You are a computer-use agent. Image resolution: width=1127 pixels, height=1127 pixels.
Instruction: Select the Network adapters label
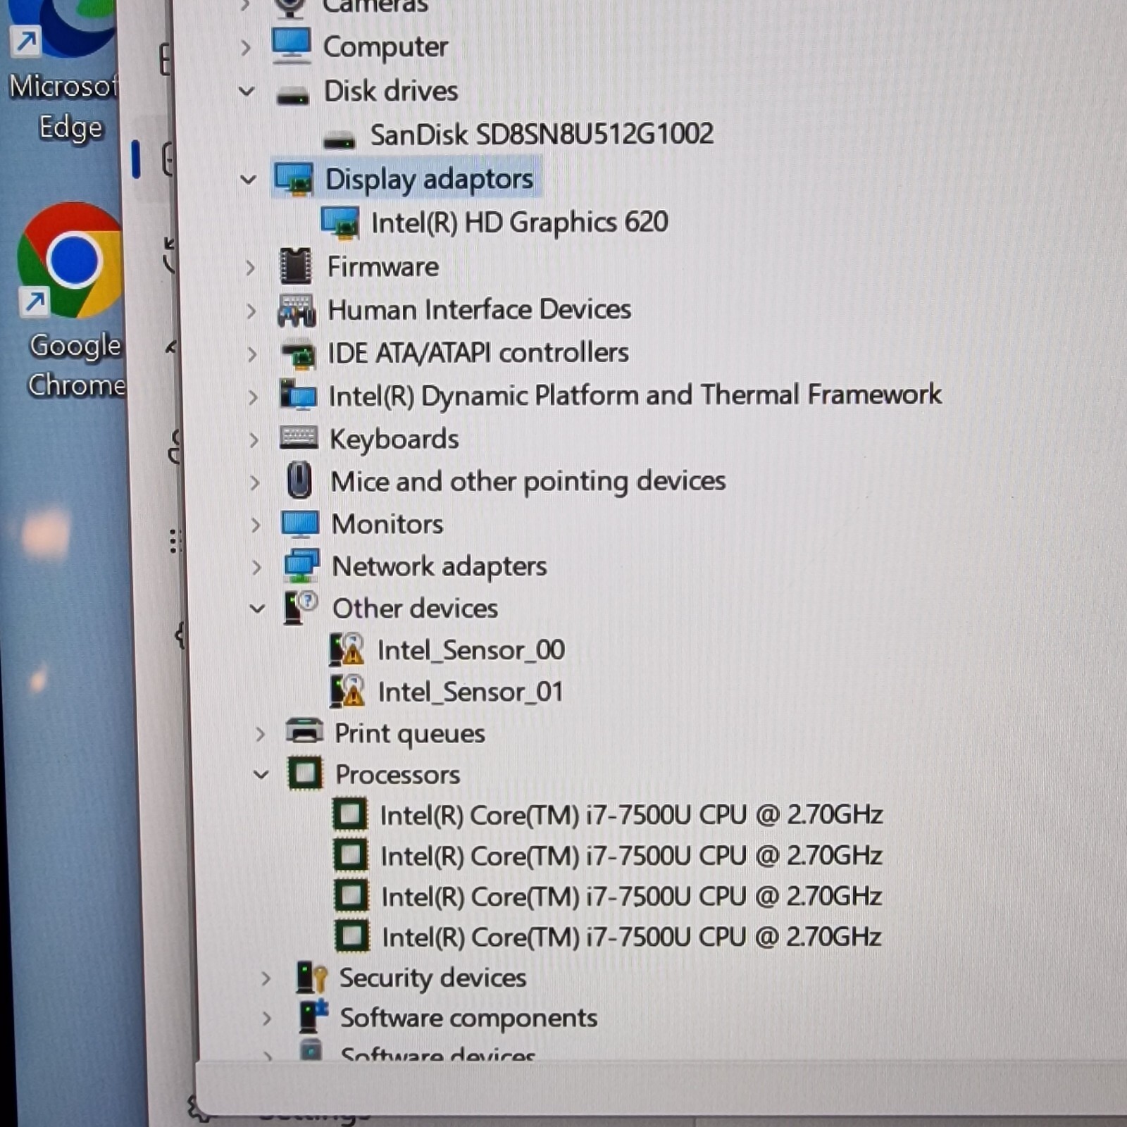click(439, 566)
